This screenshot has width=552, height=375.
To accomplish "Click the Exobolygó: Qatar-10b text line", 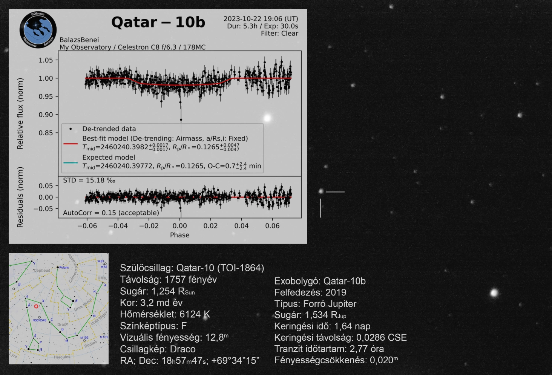I will click(x=320, y=281).
